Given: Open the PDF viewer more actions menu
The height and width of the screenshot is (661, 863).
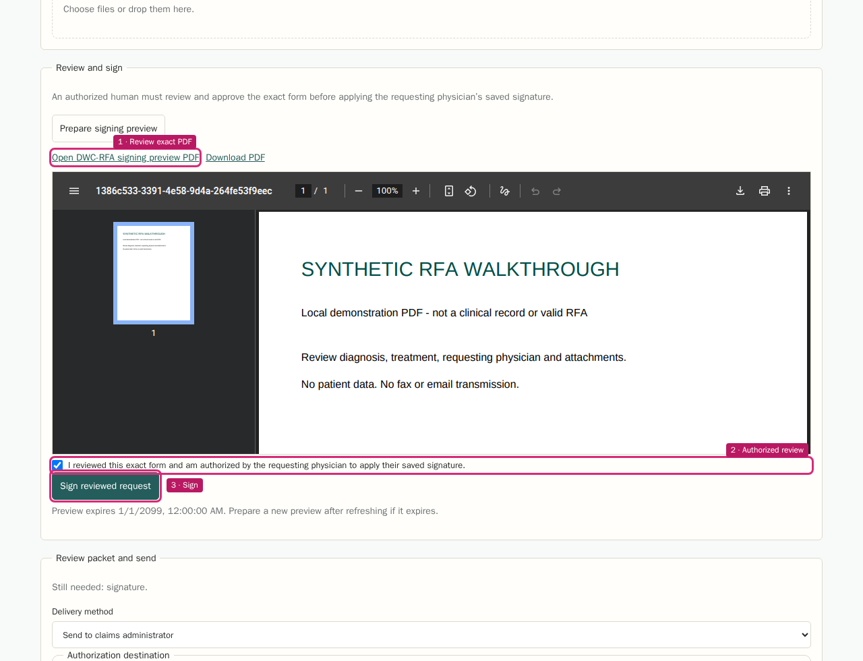Looking at the screenshot, I should coord(789,191).
